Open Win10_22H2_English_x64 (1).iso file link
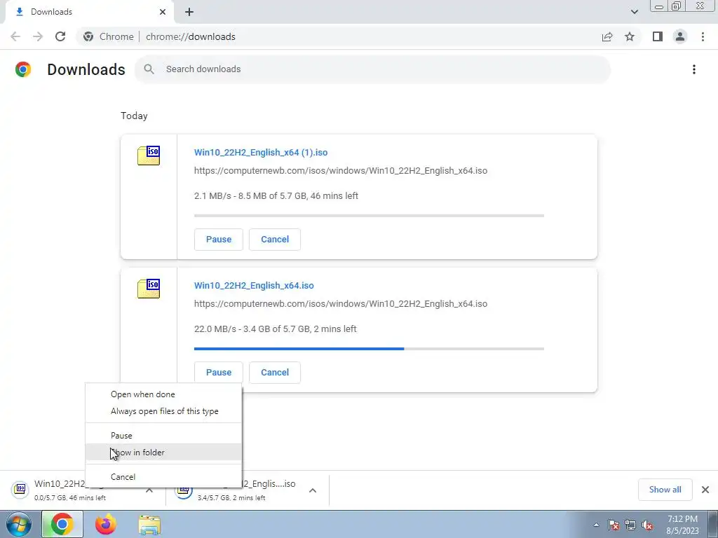Screen dimensions: 718x538 pyautogui.click(x=261, y=152)
